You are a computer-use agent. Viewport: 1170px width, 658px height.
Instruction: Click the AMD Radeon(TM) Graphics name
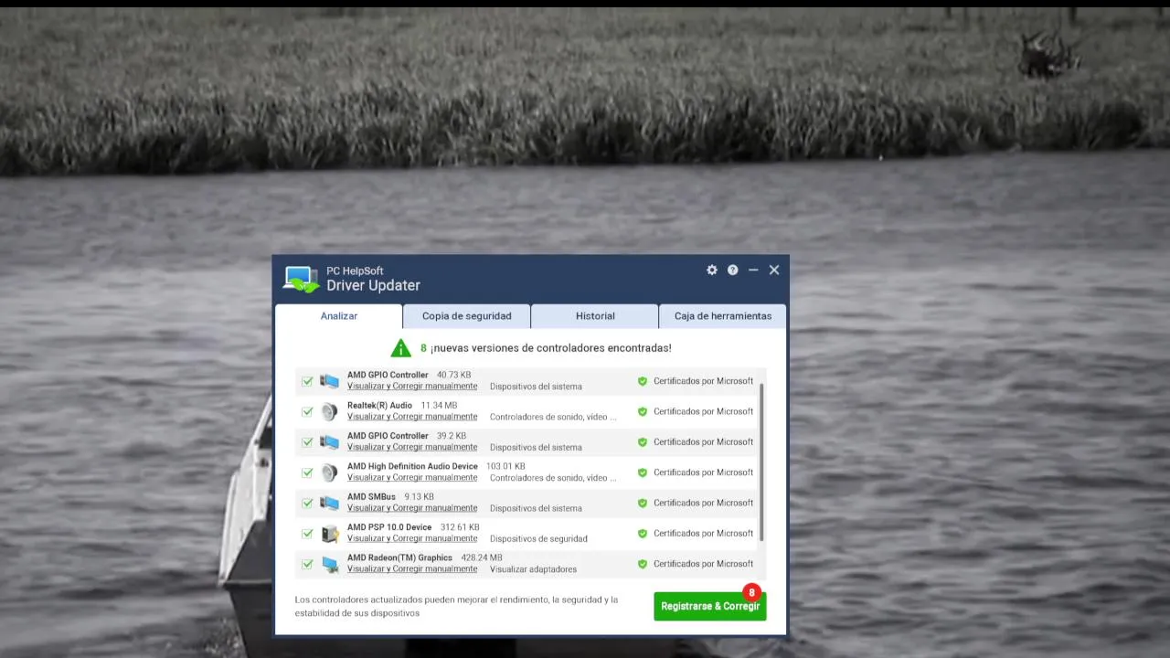pos(399,557)
